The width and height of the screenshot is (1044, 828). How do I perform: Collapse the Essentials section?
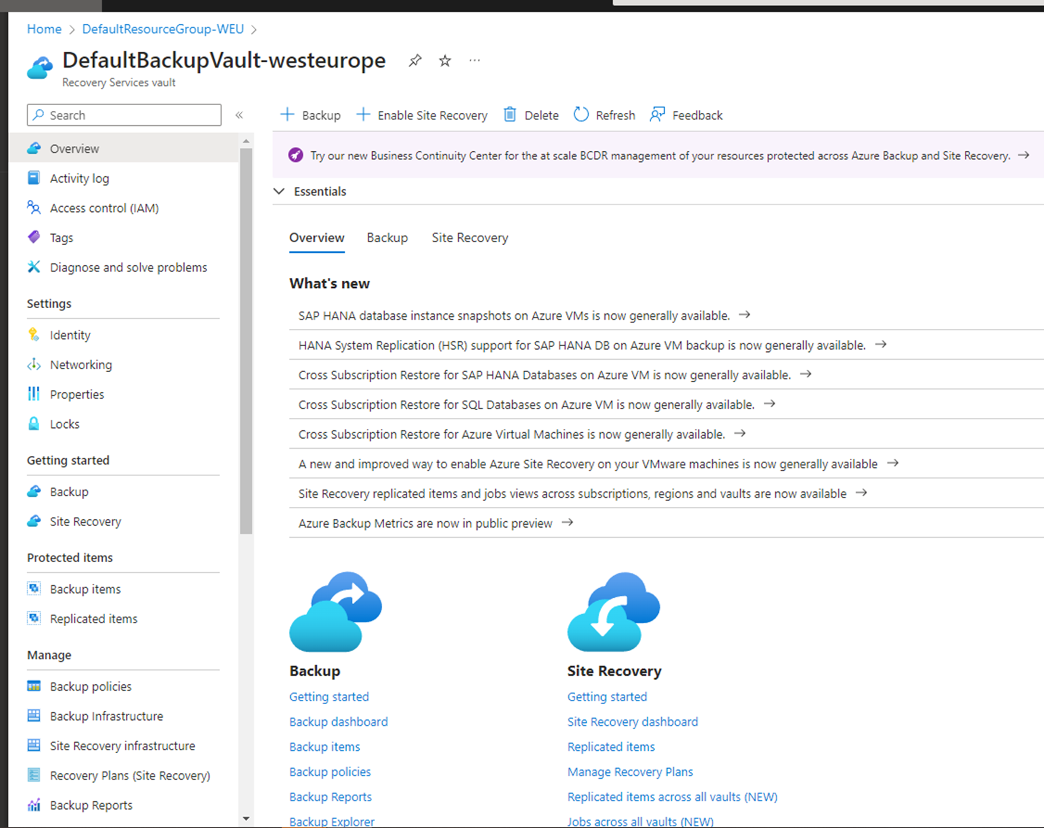(x=279, y=191)
